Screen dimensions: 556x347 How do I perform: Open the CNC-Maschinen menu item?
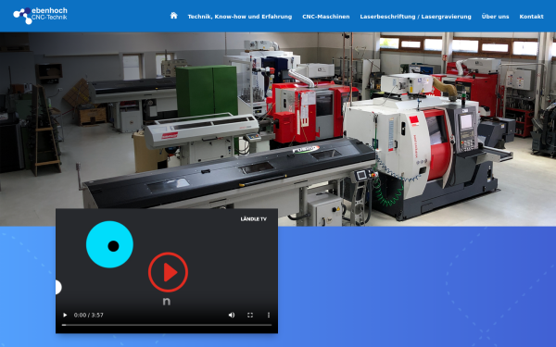326,17
